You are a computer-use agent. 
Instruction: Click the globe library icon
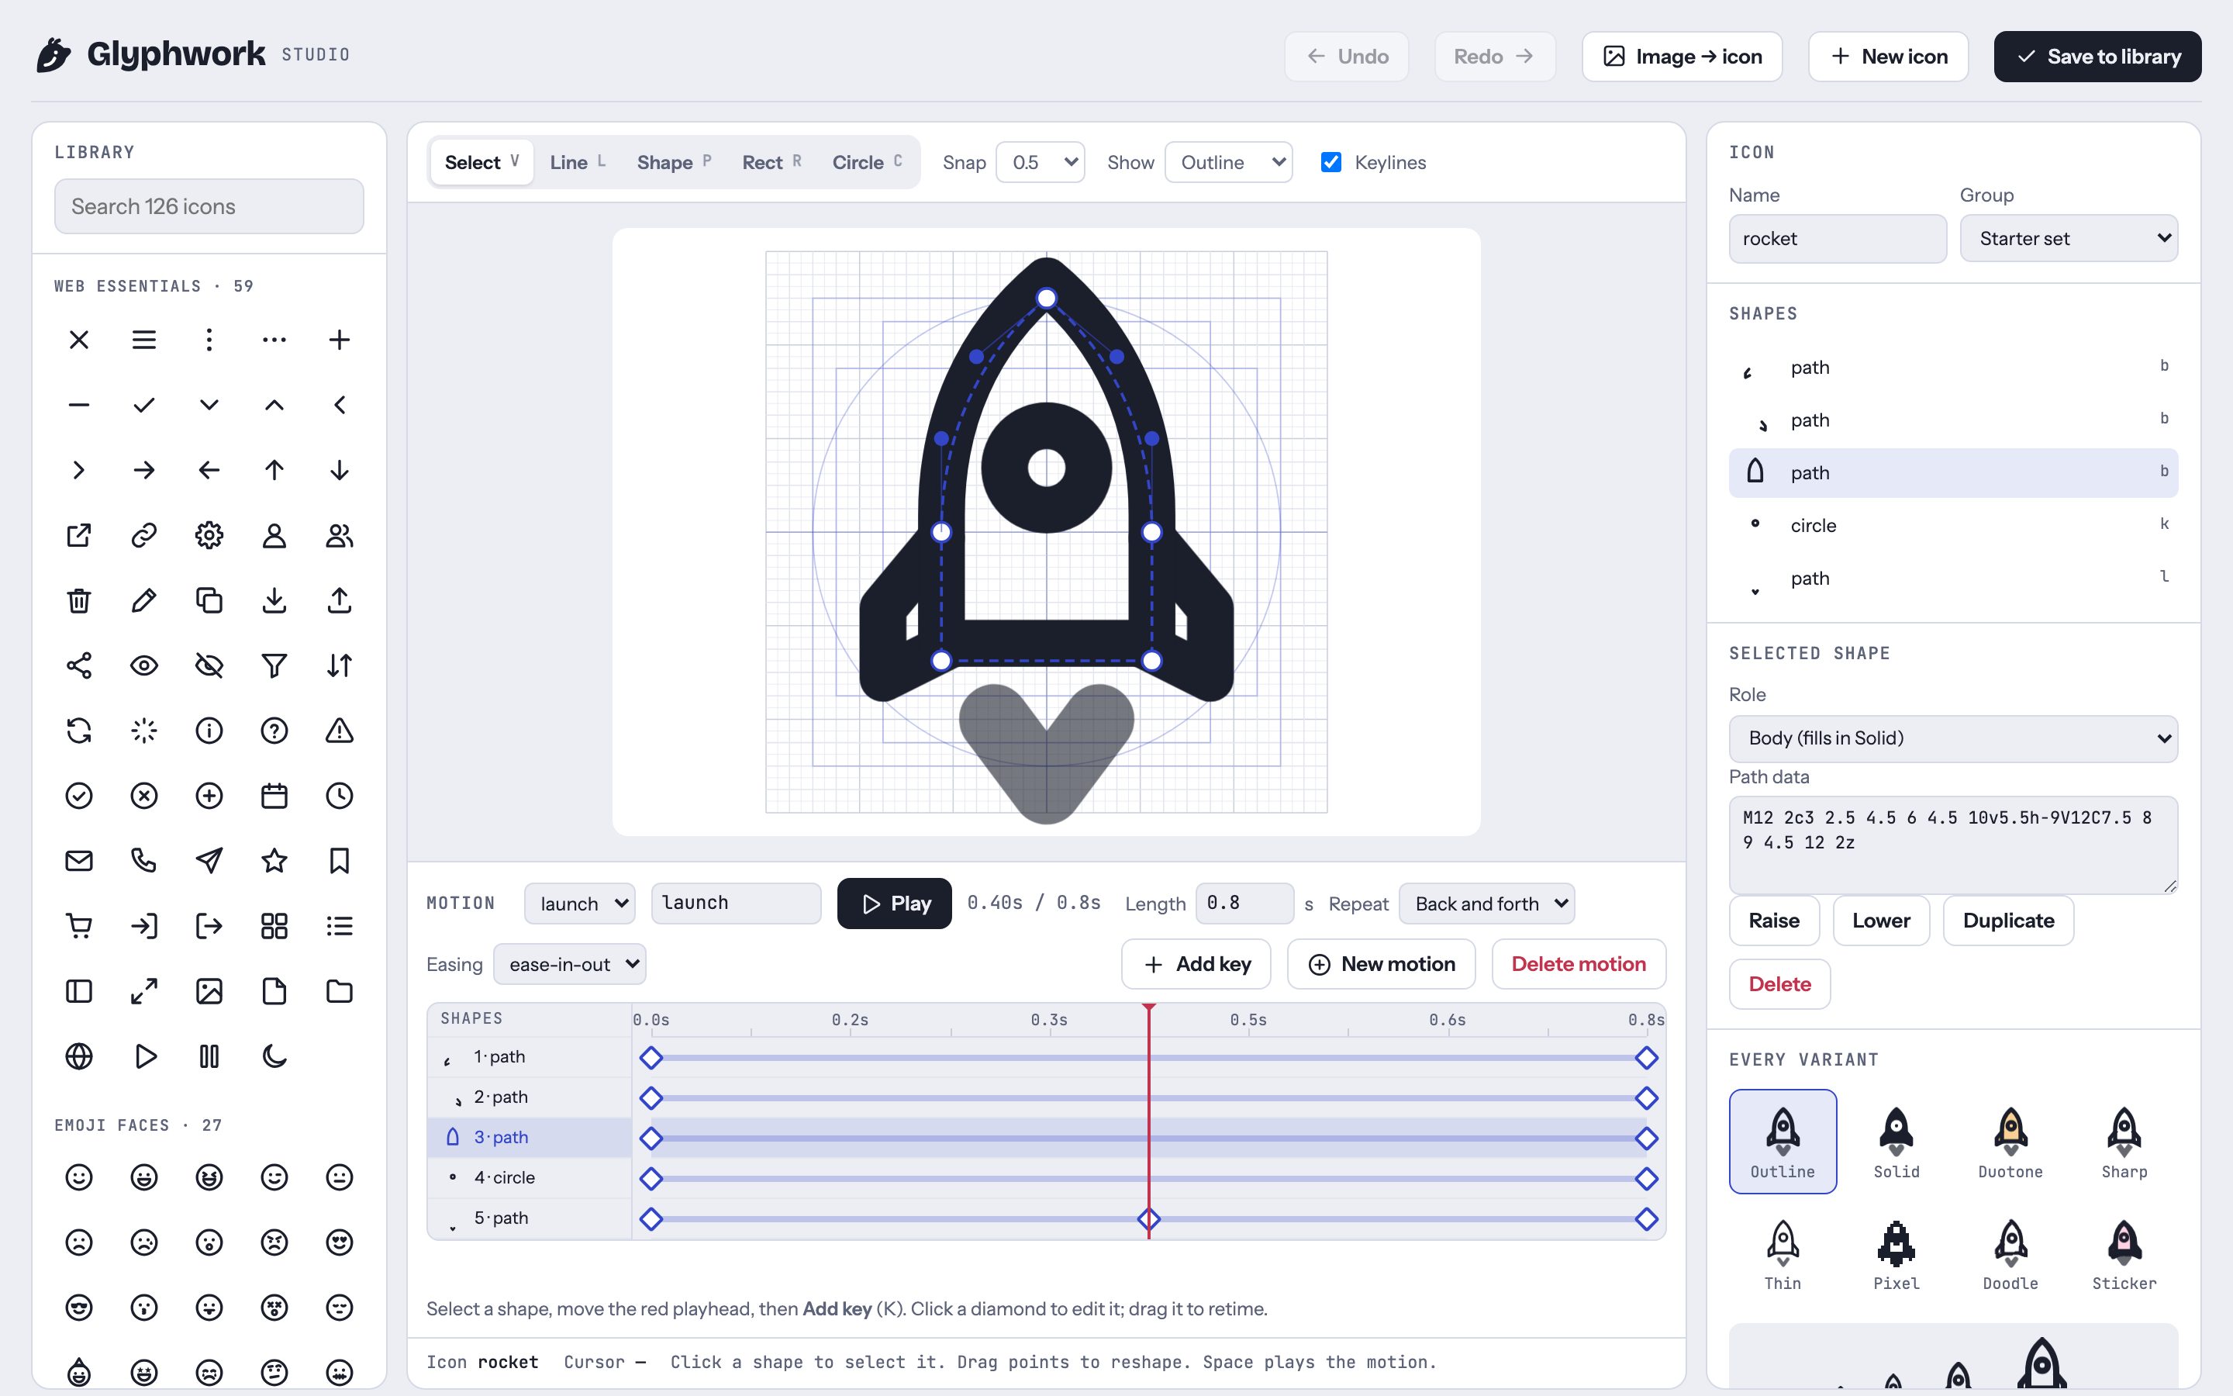tap(79, 1056)
